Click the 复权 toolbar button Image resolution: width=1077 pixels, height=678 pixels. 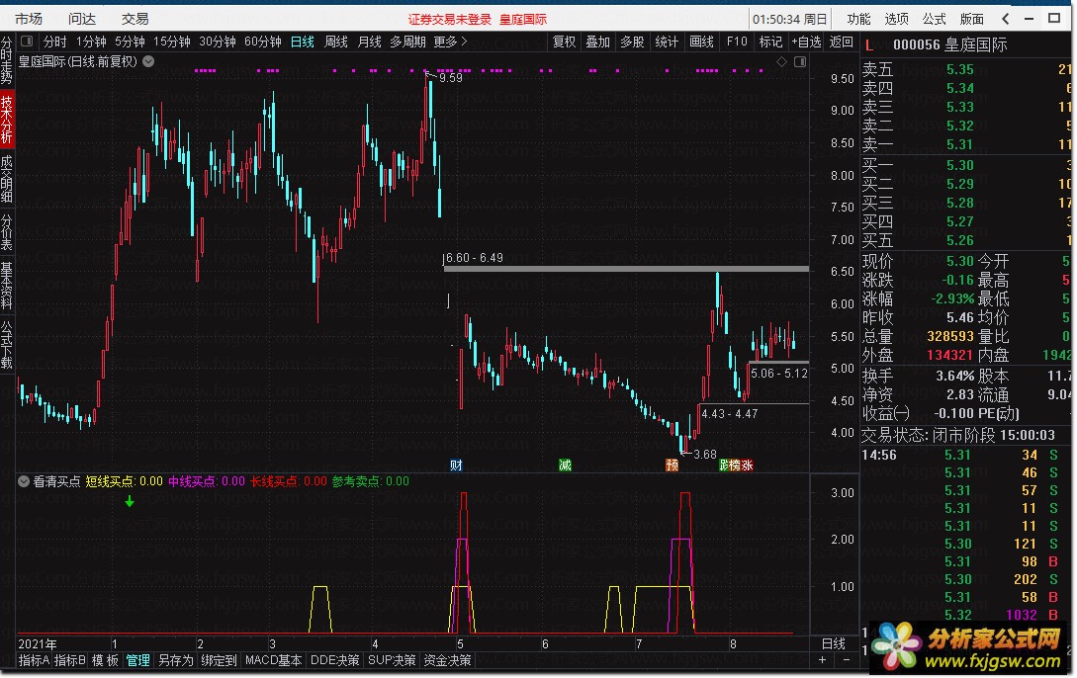click(x=564, y=42)
